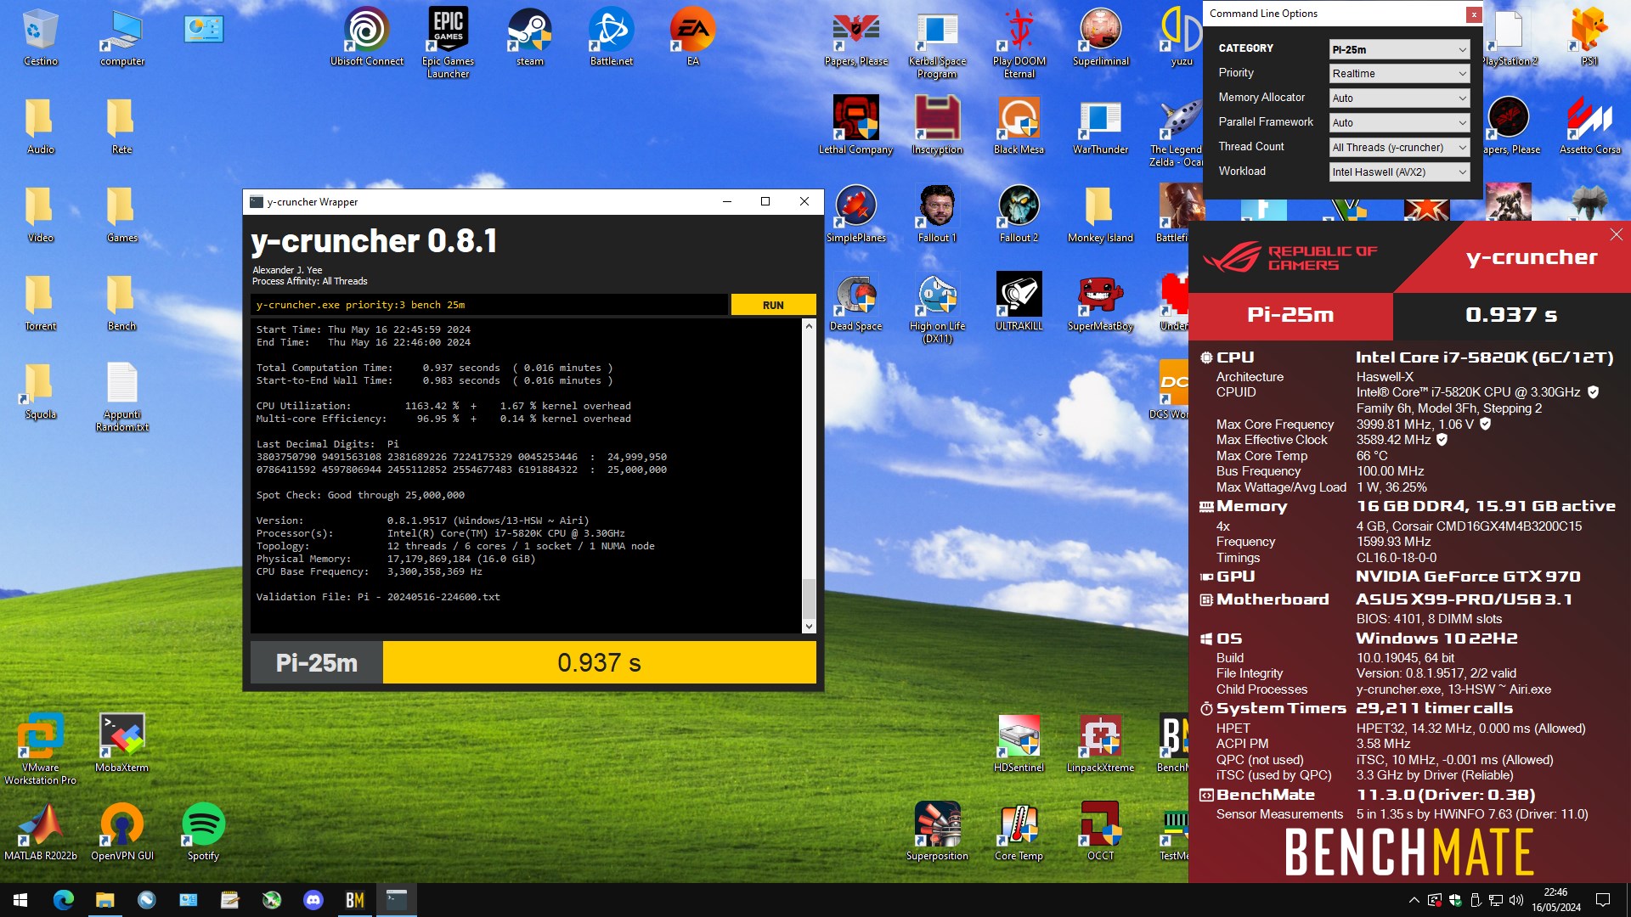
Task: Open MATLAB R2022b shortcut
Action: click(x=40, y=832)
